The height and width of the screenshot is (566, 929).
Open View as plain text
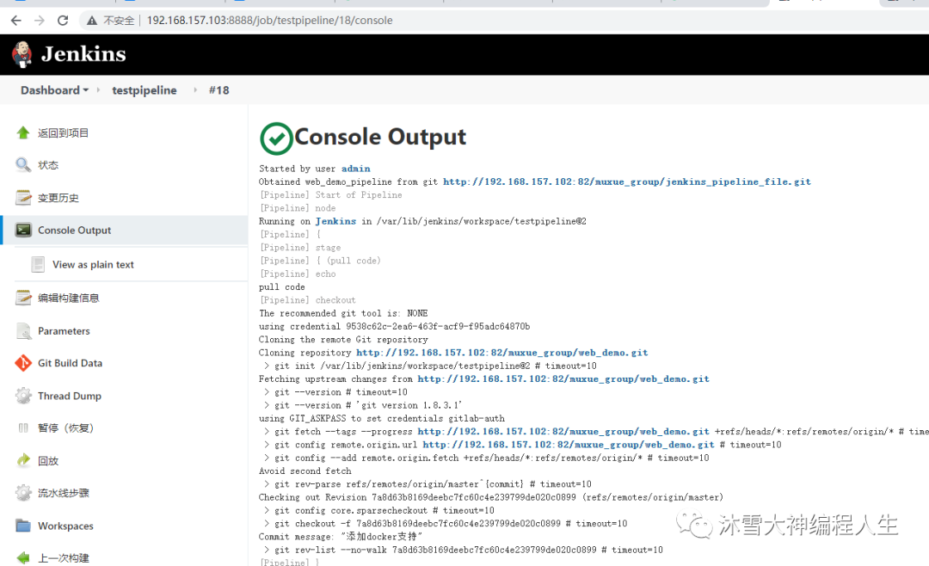pyautogui.click(x=93, y=264)
